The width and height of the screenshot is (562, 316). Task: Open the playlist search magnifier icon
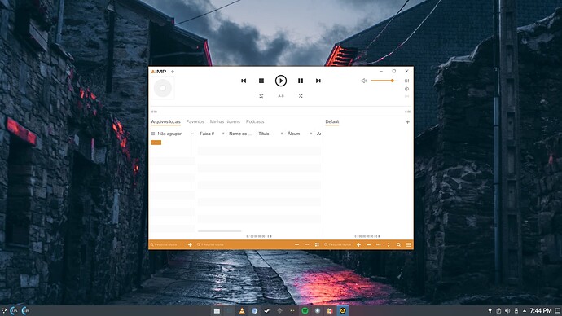point(398,244)
